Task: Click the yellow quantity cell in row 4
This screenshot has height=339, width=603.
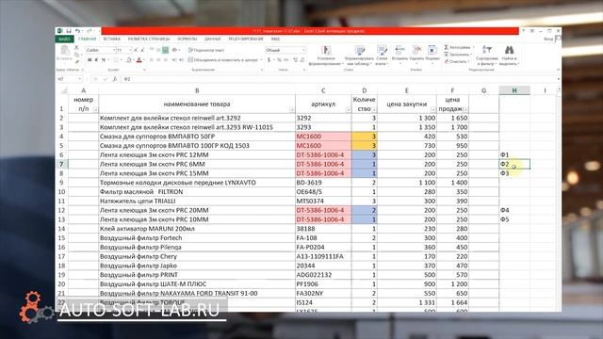Action: tap(365, 137)
